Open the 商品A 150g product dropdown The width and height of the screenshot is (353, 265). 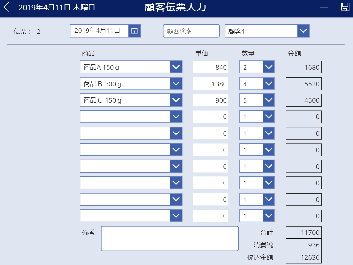point(176,67)
